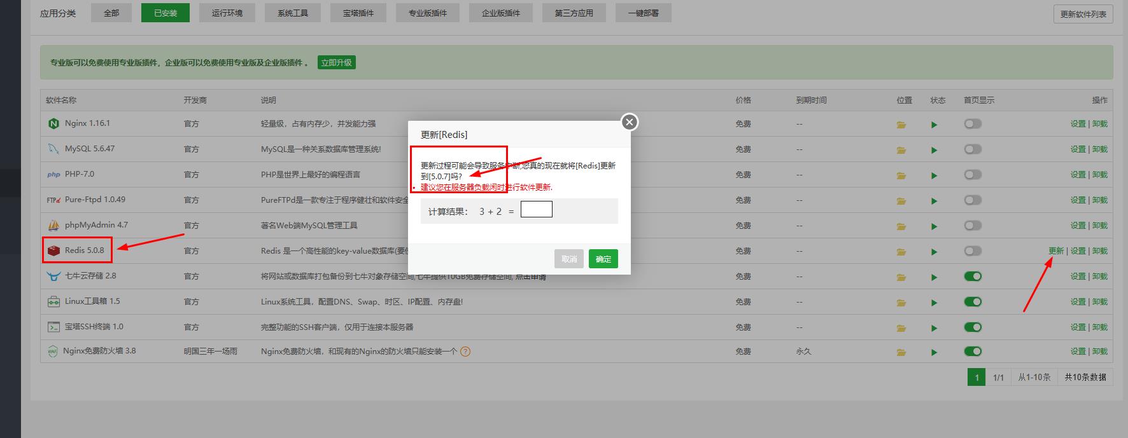Click green status arrow for 宝塔SSH终端
This screenshot has width=1128, height=438.
click(934, 328)
